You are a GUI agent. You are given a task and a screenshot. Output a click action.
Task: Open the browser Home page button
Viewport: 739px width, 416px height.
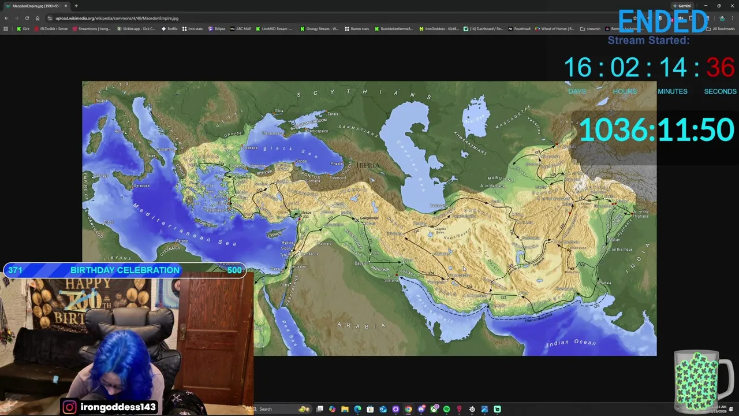(38, 18)
